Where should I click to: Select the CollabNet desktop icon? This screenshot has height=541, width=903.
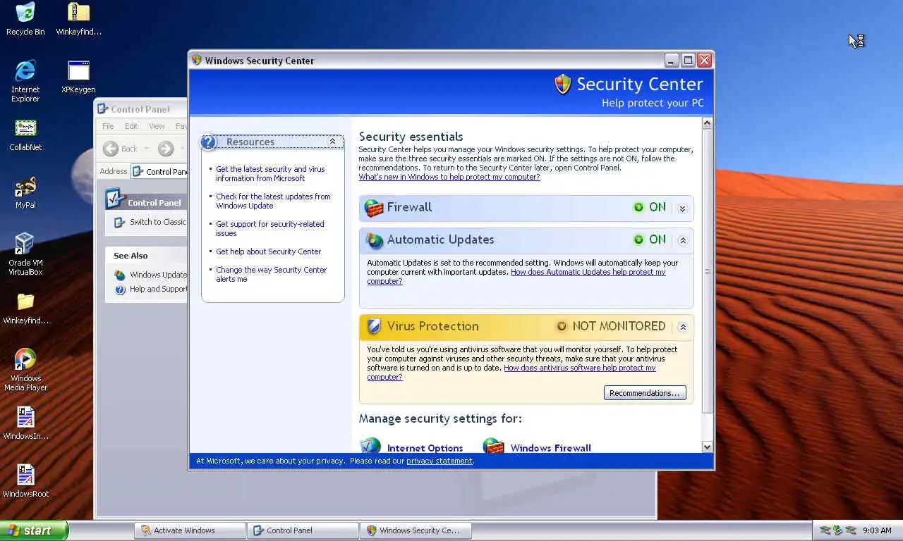[x=25, y=135]
